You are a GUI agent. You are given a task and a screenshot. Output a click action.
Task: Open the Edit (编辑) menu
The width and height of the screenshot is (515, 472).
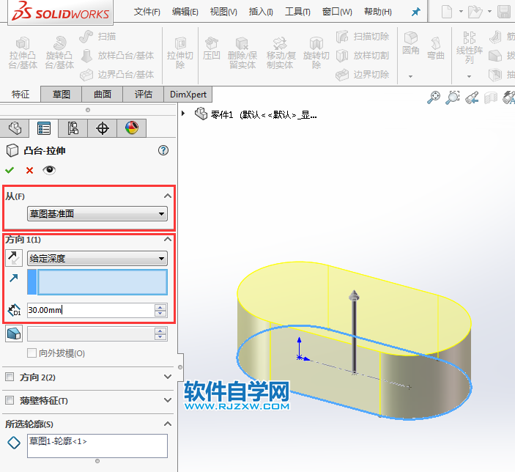[x=185, y=12]
